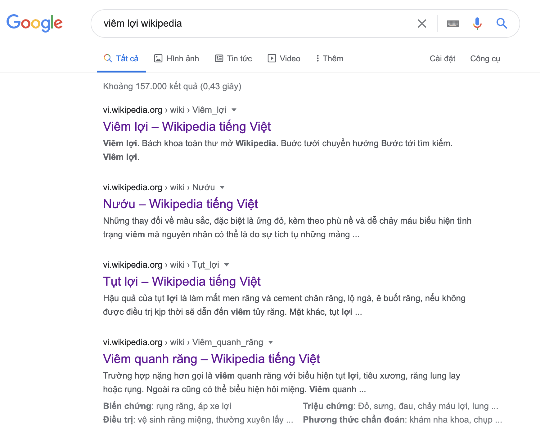Clear the search query with the X icon

click(422, 23)
